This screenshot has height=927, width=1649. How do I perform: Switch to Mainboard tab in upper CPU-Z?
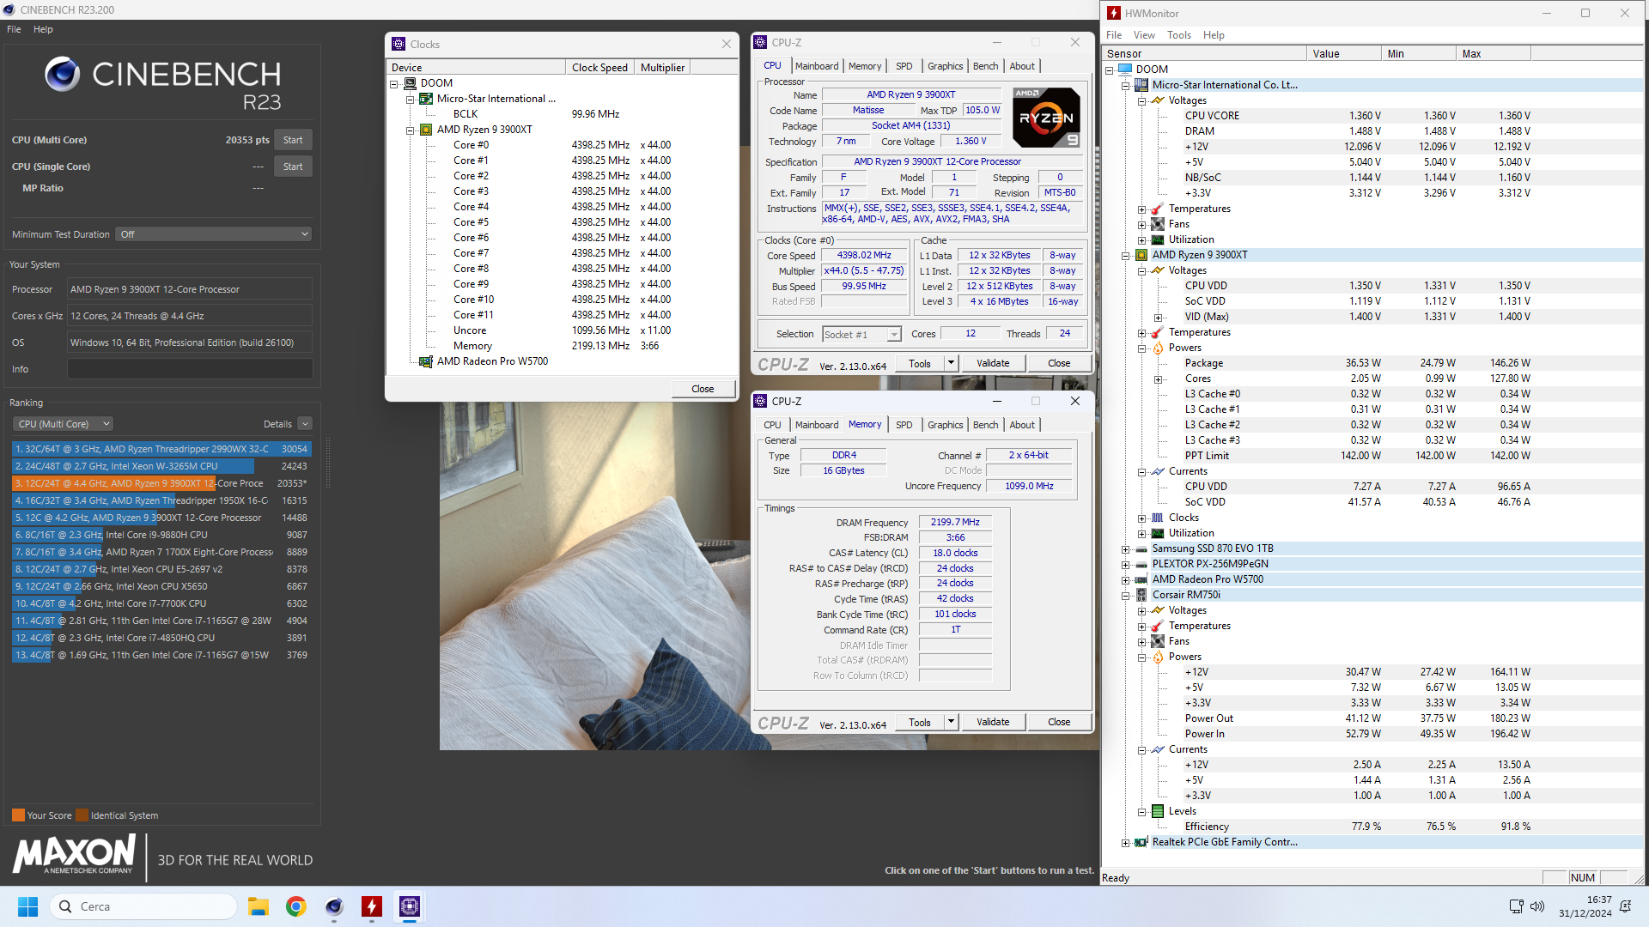coord(816,66)
